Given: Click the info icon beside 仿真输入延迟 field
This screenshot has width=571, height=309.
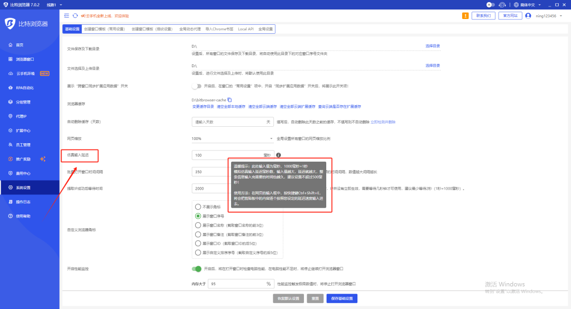Looking at the screenshot, I should [x=278, y=155].
